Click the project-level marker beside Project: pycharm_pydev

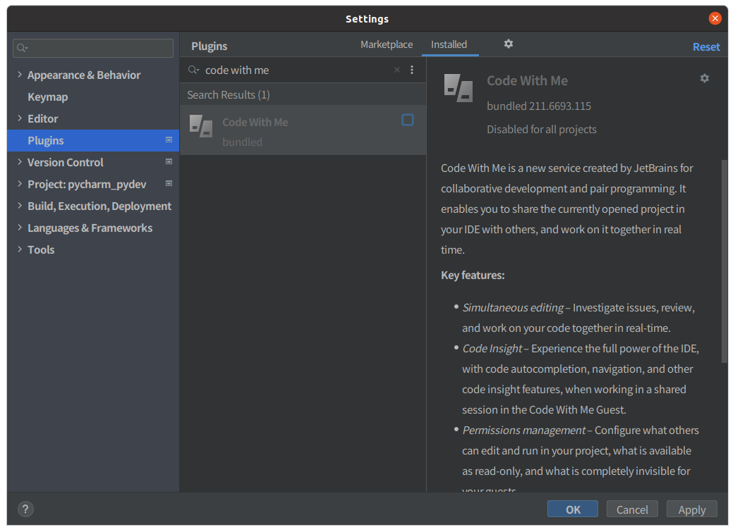click(x=169, y=184)
